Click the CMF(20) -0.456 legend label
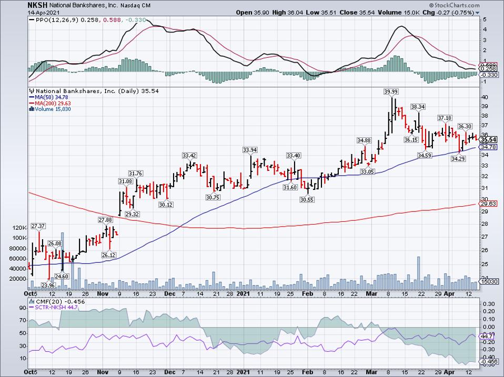Viewport: 504px width, 377px height. pyautogui.click(x=61, y=301)
